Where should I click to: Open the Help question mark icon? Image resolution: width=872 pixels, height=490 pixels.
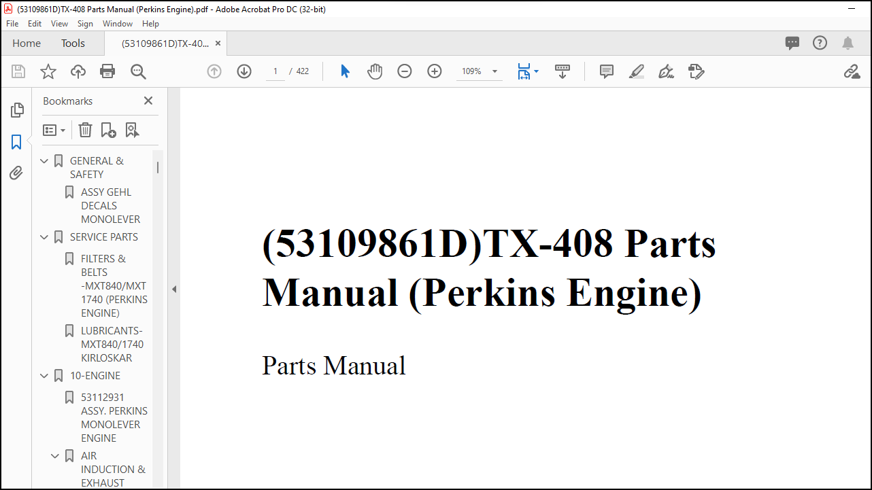(820, 43)
